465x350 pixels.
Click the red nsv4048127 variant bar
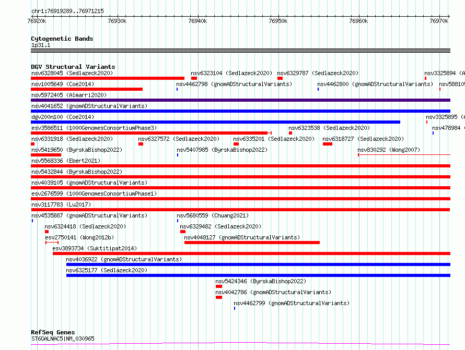point(252,243)
